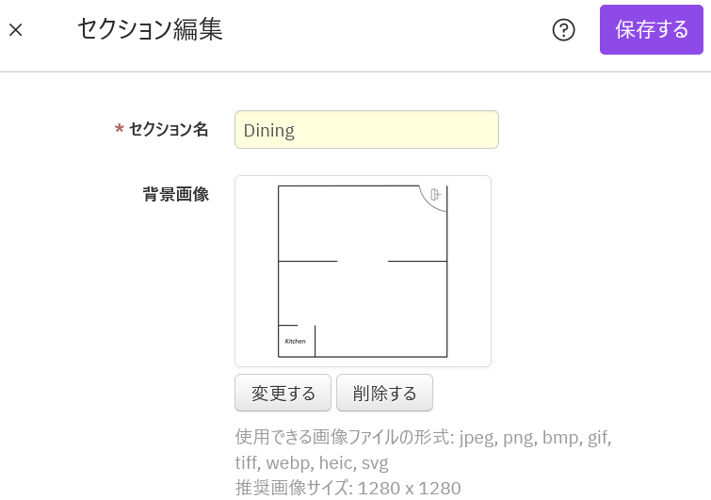Screen dimensions: 711x500
Task: Click the red required asterisk
Action: [120, 130]
